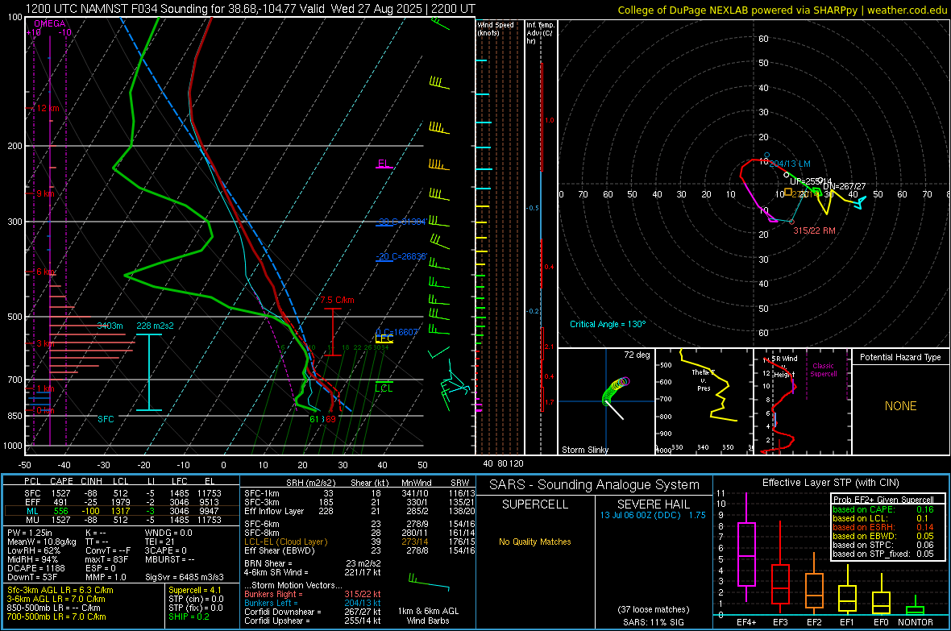
Task: Click the 3403m effective layer top label
Action: [x=110, y=326]
